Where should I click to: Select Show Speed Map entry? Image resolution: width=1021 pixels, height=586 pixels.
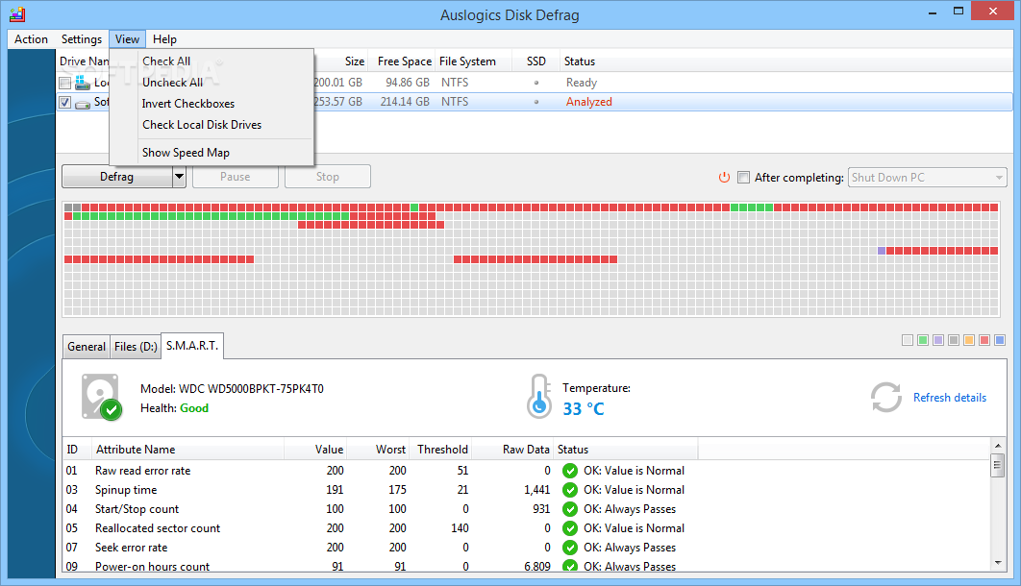[212, 153]
